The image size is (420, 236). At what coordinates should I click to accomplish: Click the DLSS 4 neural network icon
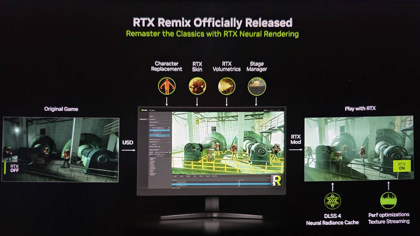coord(332,201)
